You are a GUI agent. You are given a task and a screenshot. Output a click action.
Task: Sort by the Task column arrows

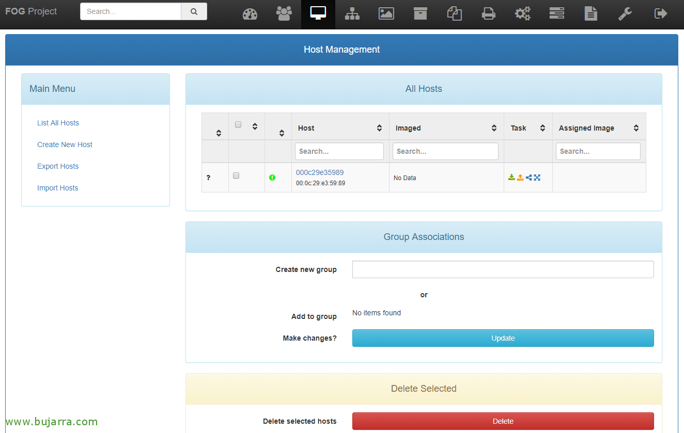542,128
